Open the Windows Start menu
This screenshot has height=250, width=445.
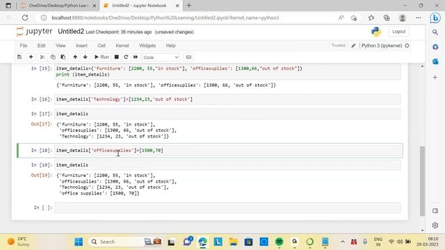(x=79, y=242)
